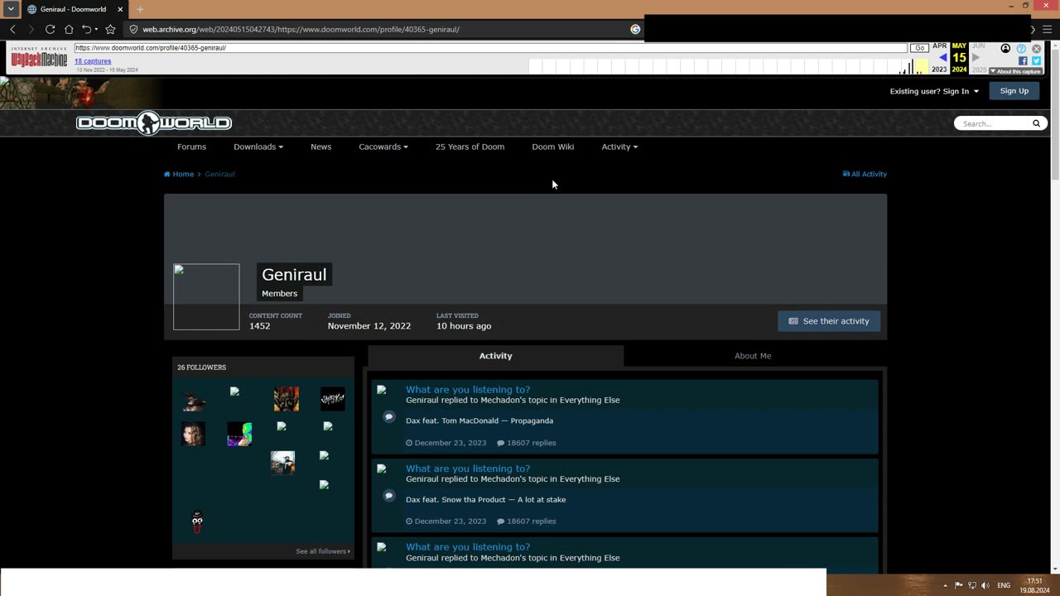1060x596 pixels.
Task: Share capture on Facebook
Action: [x=1023, y=60]
